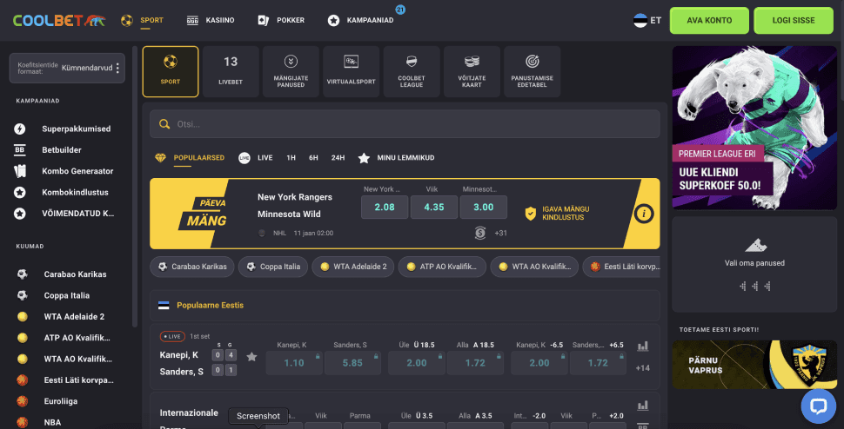The height and width of the screenshot is (429, 844).
Task: Select the Coppa Italia chip
Action: pyautogui.click(x=273, y=267)
